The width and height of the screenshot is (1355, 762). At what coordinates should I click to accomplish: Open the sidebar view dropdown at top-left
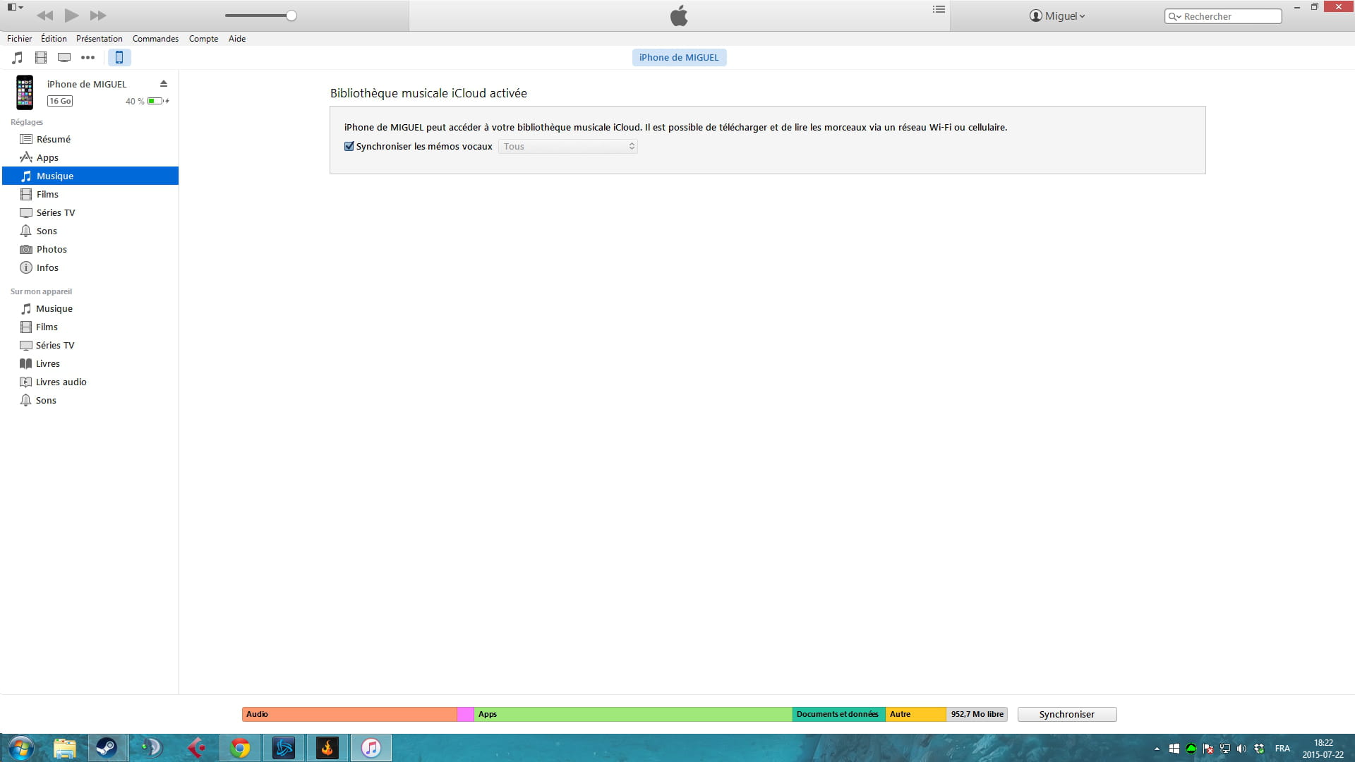[15, 8]
